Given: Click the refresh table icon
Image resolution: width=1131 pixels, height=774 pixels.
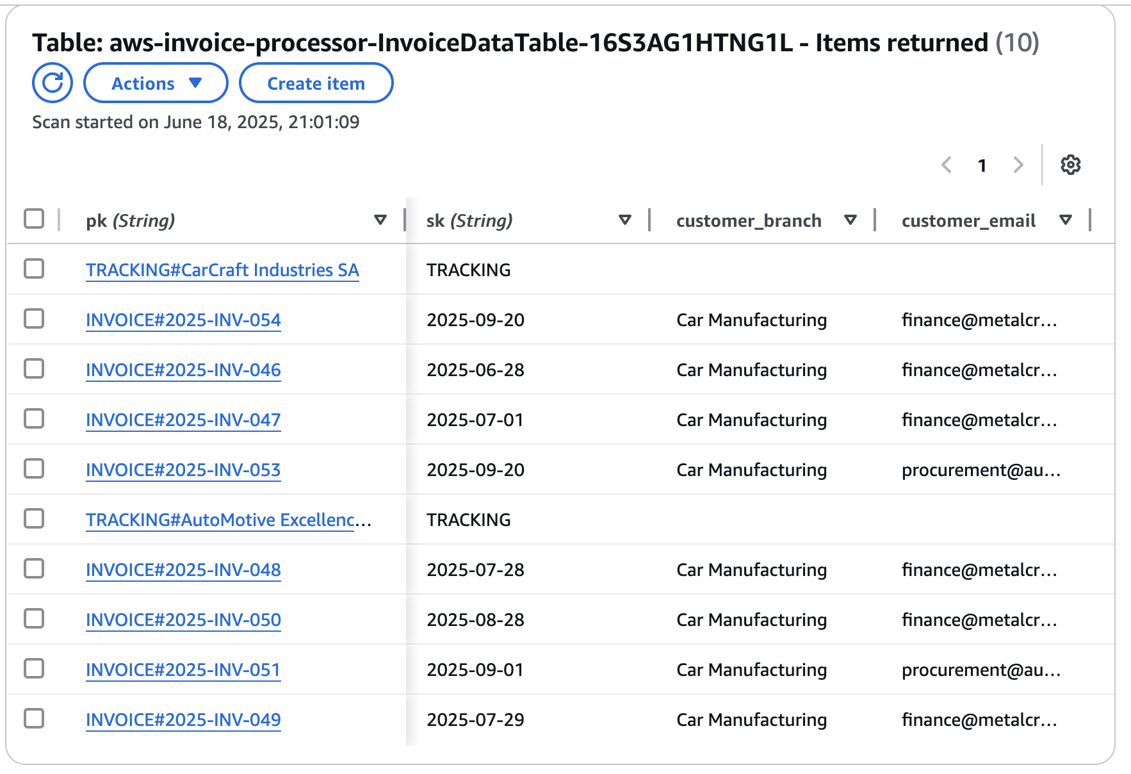Looking at the screenshot, I should click(x=53, y=83).
